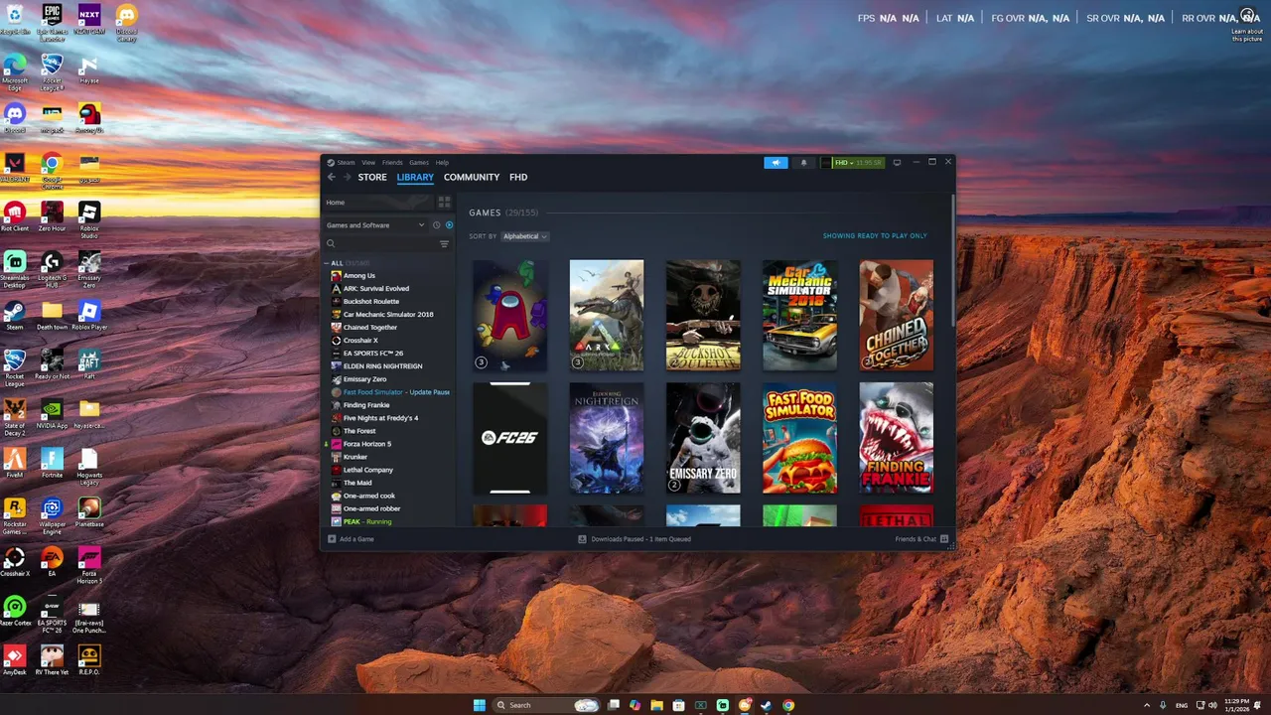Open advanced filter options icon in sidebar
1271x715 pixels.
(444, 243)
